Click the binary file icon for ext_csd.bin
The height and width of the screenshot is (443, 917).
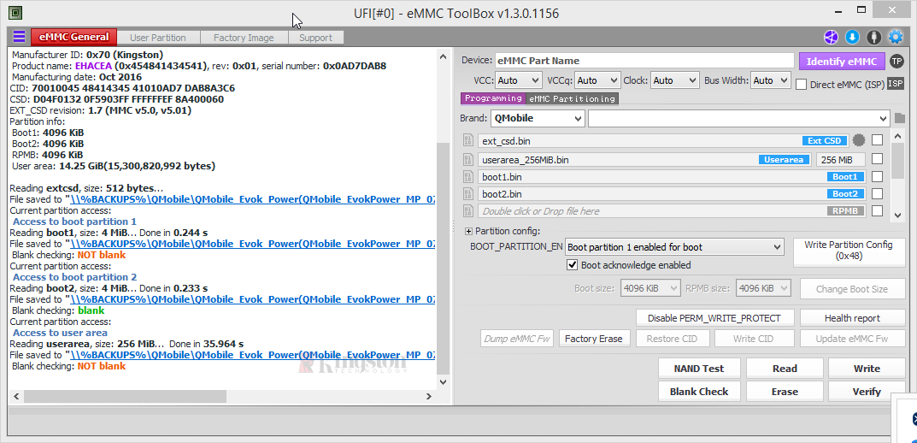[x=467, y=140]
